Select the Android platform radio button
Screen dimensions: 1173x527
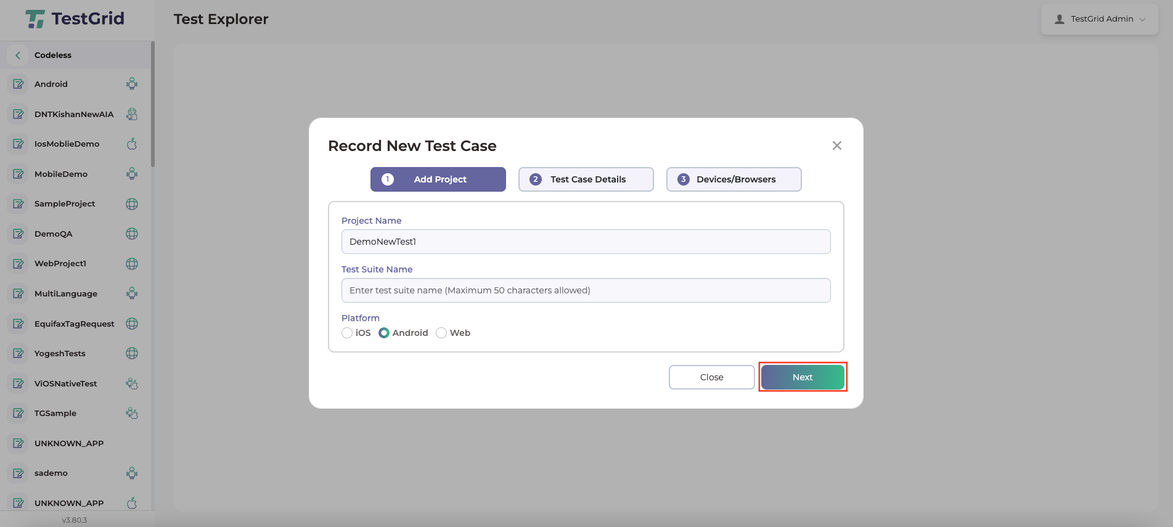384,333
